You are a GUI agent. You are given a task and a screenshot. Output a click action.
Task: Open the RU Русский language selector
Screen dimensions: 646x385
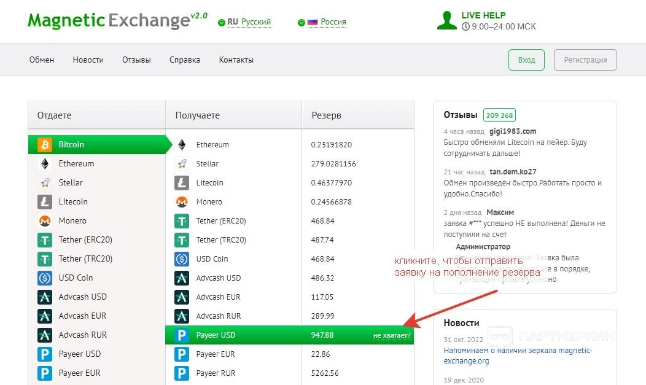[x=249, y=22]
